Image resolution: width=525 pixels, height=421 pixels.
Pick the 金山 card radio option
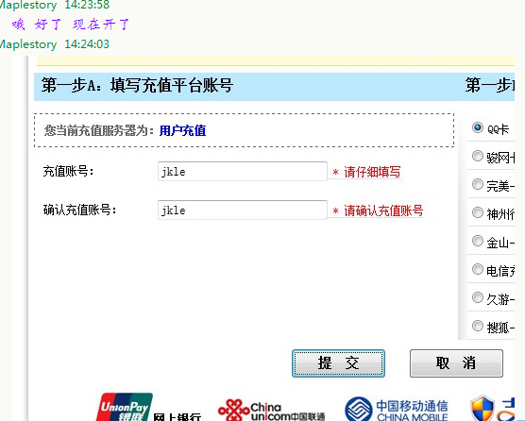coord(478,241)
